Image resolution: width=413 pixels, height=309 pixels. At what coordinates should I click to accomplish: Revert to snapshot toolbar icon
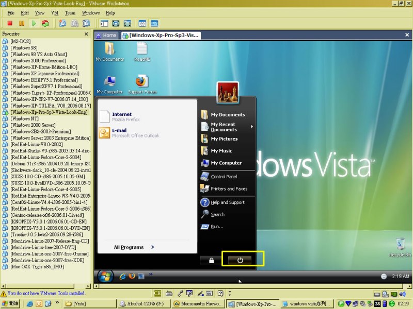click(74, 23)
